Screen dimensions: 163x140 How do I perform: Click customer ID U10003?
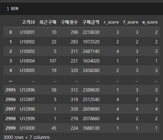click(27, 51)
